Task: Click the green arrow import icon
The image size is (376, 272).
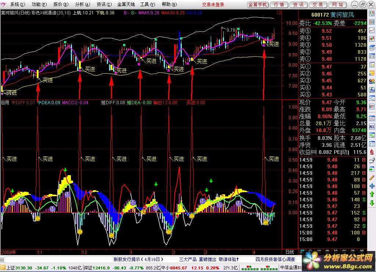Action: coord(372,169)
